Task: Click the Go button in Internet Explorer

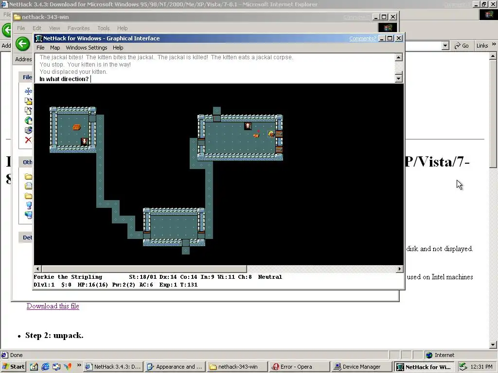Action: pyautogui.click(x=462, y=46)
